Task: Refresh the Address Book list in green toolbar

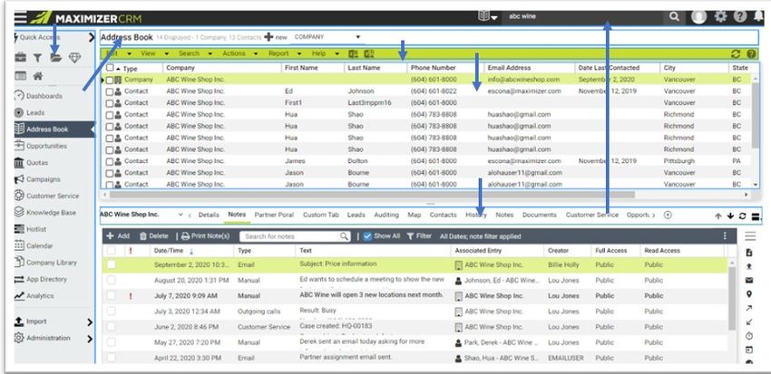Action: [736, 54]
